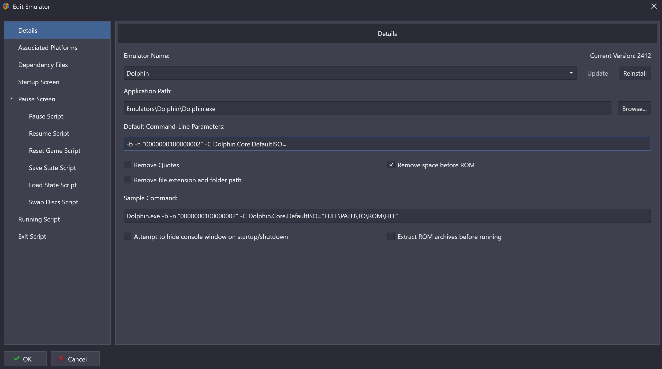This screenshot has width=662, height=369.
Task: Click the Current Version: 2412 text
Action: [x=620, y=56]
